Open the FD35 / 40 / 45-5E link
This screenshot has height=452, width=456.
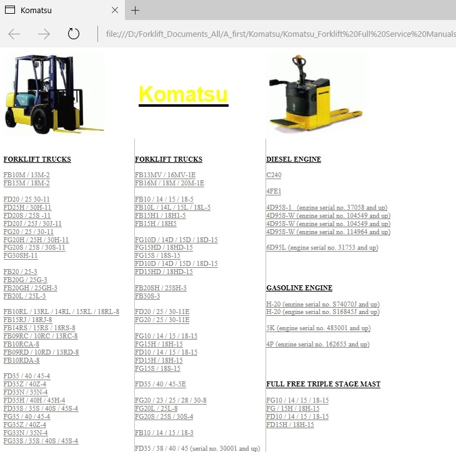(161, 385)
